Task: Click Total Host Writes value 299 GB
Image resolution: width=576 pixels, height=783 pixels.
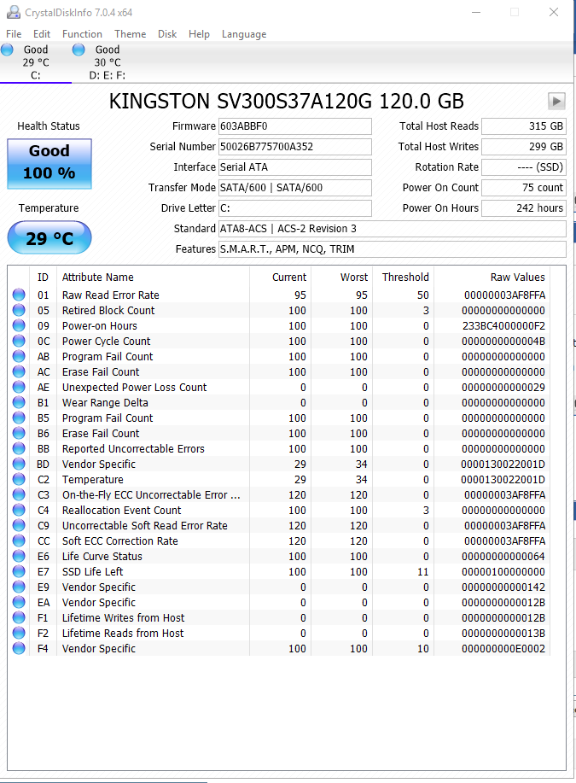Action: (524, 147)
